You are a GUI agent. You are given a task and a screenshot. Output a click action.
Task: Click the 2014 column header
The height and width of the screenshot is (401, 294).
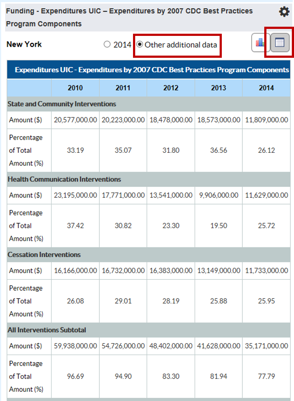tap(266, 88)
